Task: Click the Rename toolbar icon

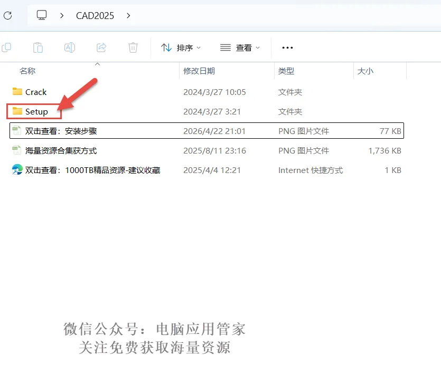Action: (70, 47)
